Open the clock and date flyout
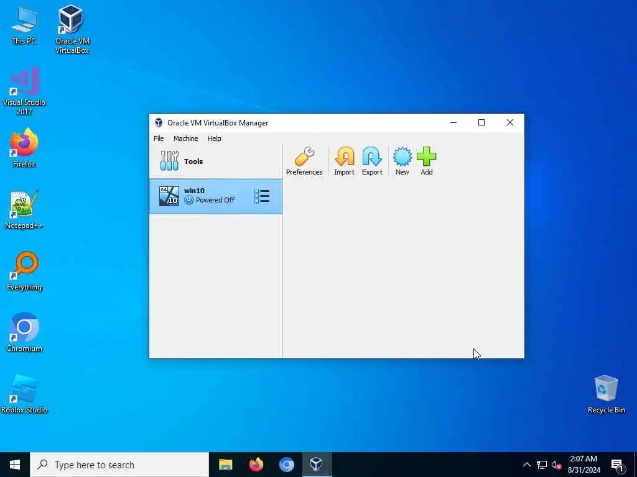Screen dimensions: 637x477 (x=584, y=465)
